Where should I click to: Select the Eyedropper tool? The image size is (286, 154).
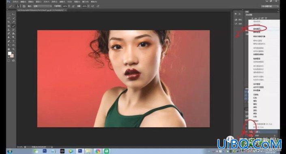(x=13, y=22)
